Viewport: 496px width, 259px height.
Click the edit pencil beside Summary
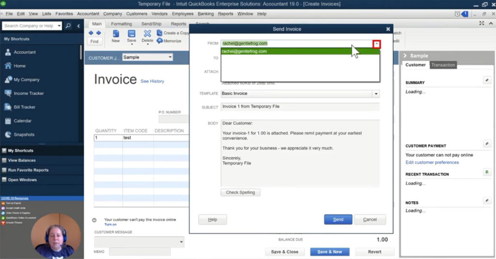tap(487, 80)
